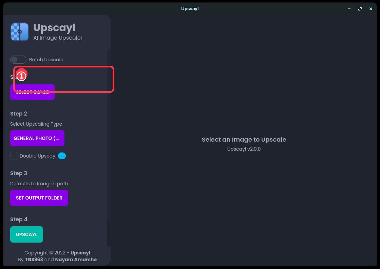
Task: Toggle the Batch Upscale switch
Action: [x=18, y=60]
